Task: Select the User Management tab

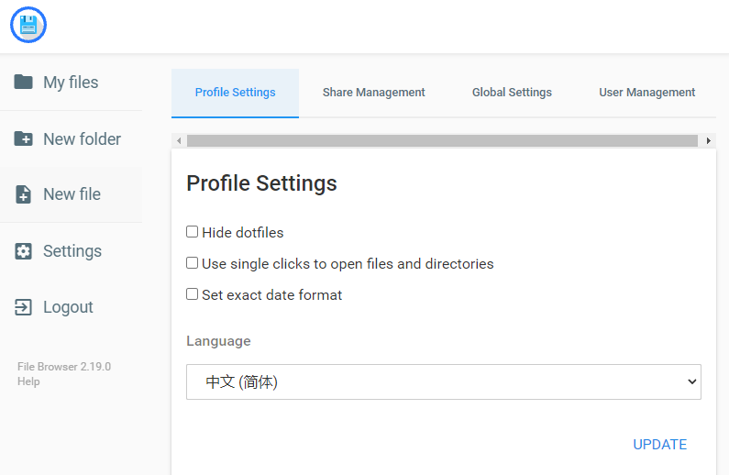Action: coord(646,93)
